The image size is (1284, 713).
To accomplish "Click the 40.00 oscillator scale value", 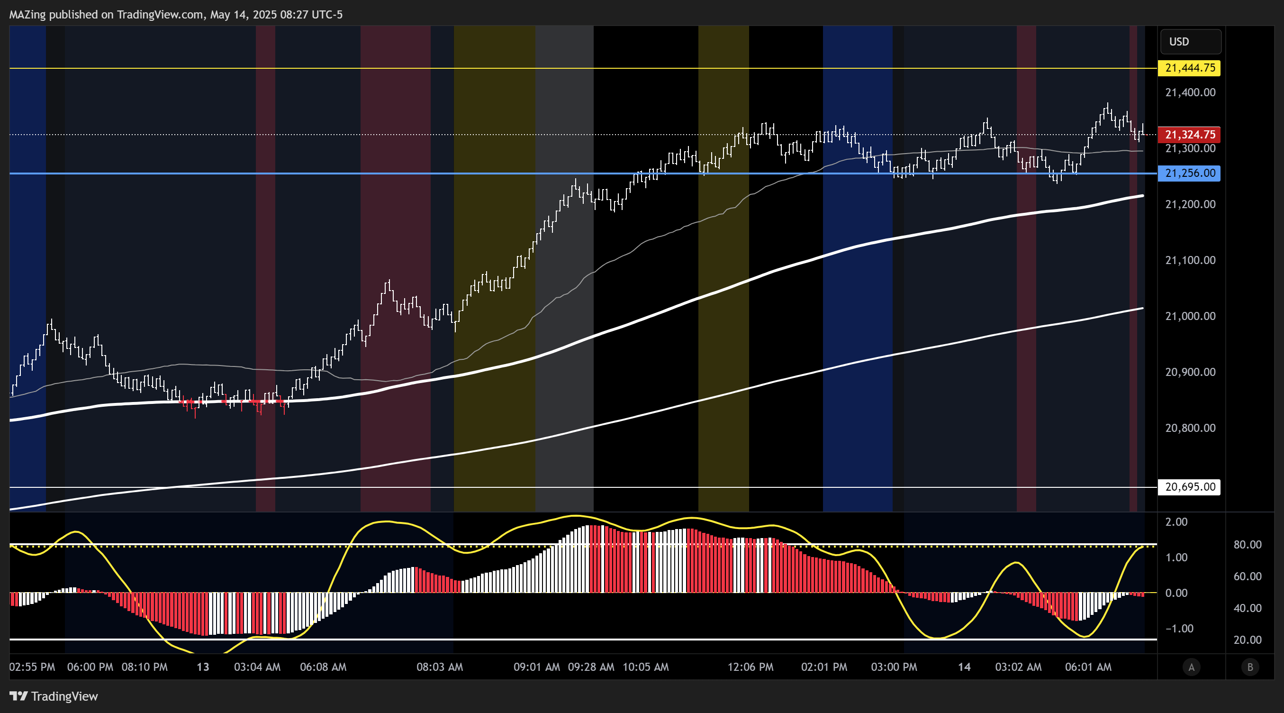I will (x=1247, y=608).
